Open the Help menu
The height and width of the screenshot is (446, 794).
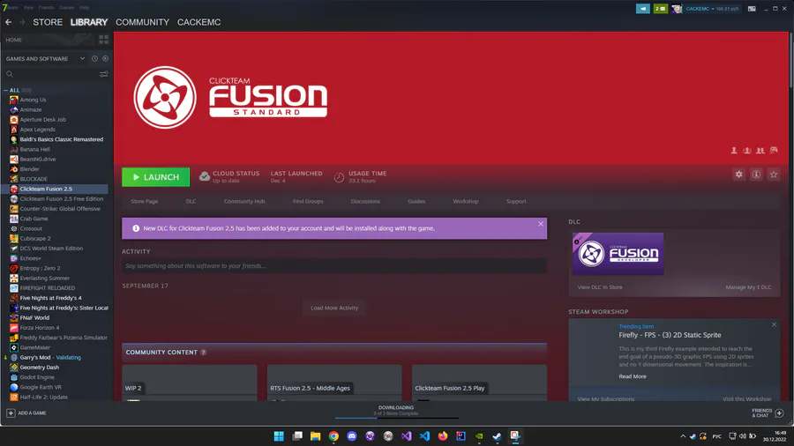click(85, 8)
